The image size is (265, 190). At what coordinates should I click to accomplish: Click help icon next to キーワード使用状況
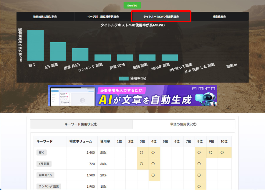pyautogui.click(x=96, y=124)
